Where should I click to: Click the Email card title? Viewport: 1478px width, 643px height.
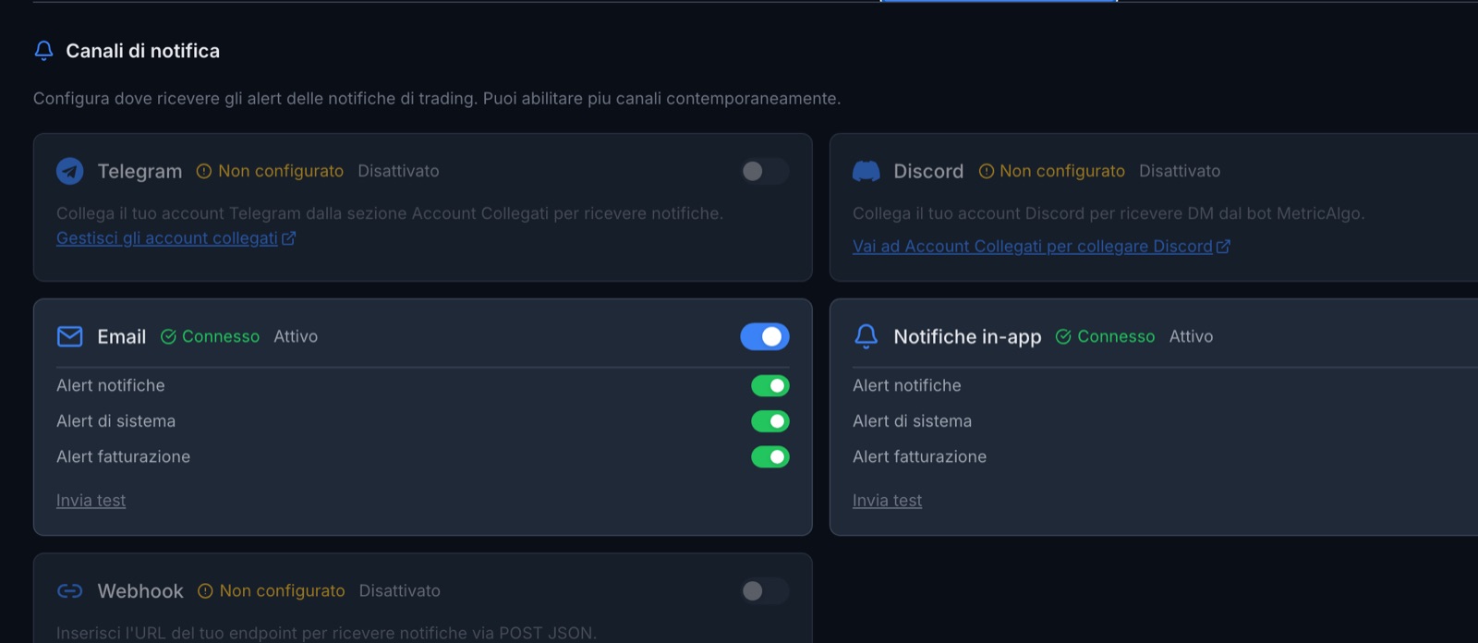click(122, 336)
